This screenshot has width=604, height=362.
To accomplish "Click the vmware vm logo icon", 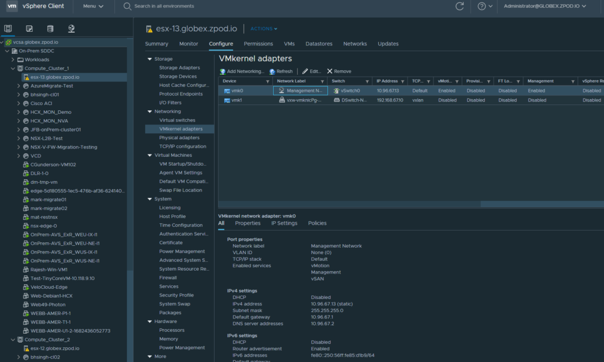I will coord(12,6).
